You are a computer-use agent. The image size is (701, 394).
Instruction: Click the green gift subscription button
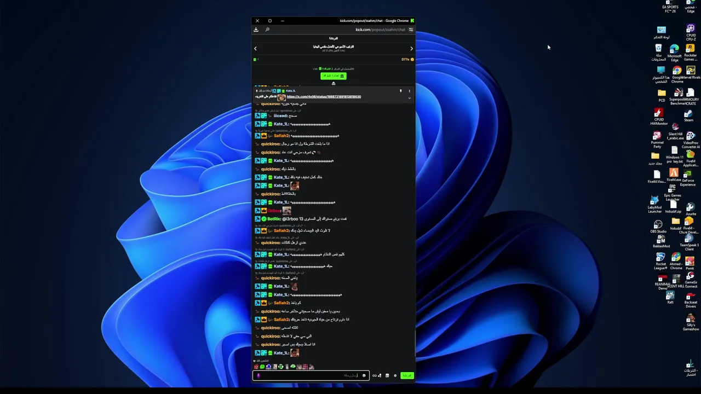[x=334, y=76]
